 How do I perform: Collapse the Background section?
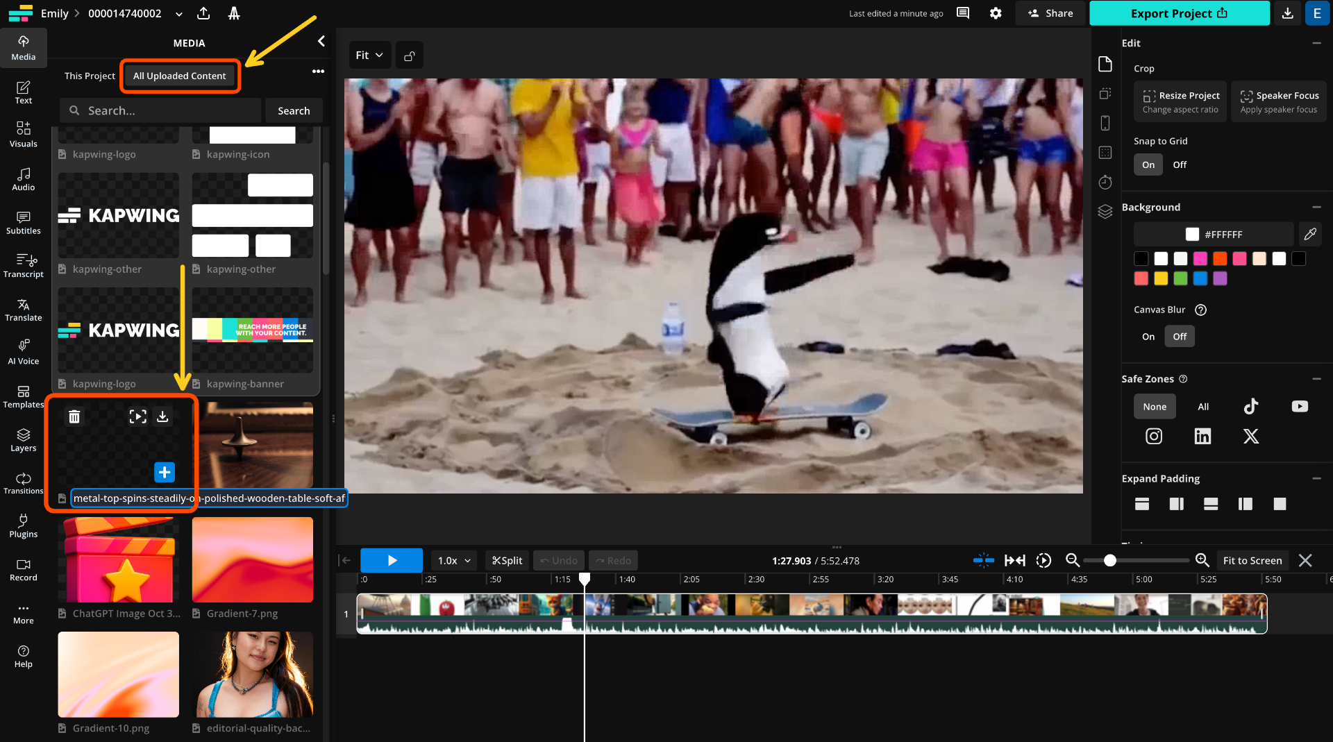coord(1316,207)
